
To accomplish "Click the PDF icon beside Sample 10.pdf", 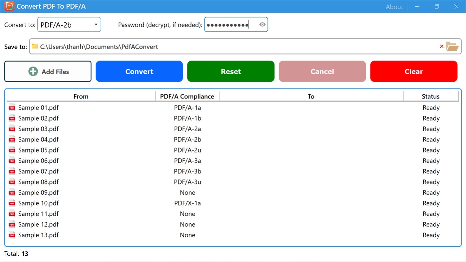I will point(12,203).
